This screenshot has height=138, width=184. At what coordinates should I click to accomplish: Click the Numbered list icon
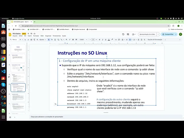[134, 40]
